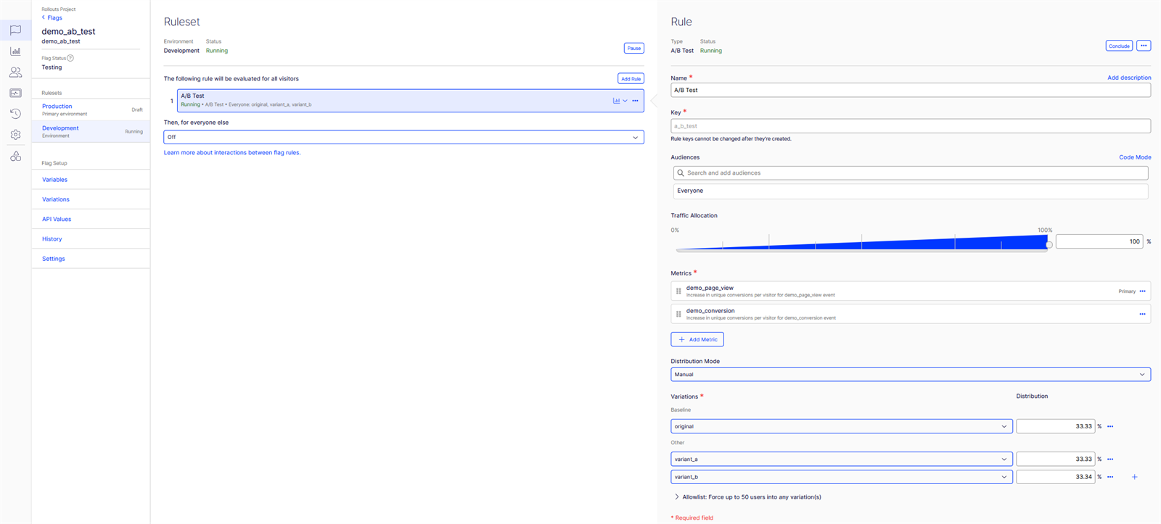
Task: Click the Everyone audience entry
Action: 910,191
